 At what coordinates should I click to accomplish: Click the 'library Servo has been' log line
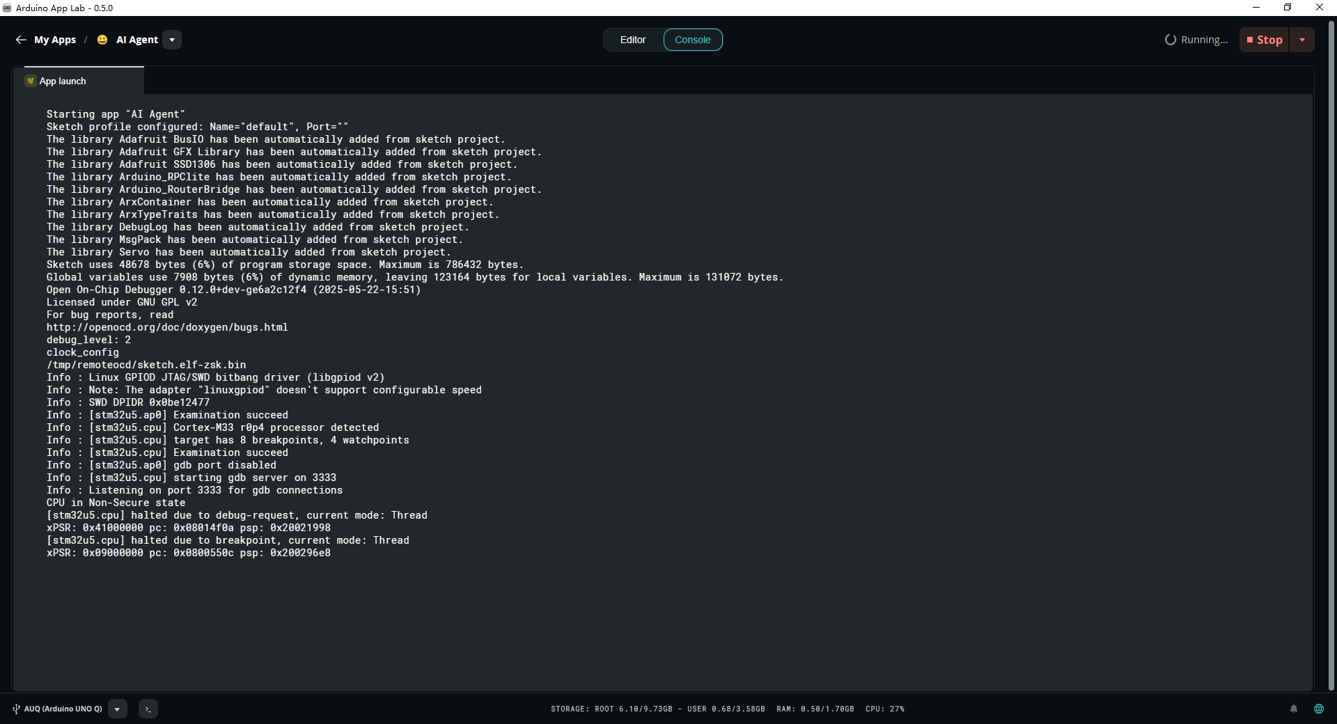click(x=249, y=252)
